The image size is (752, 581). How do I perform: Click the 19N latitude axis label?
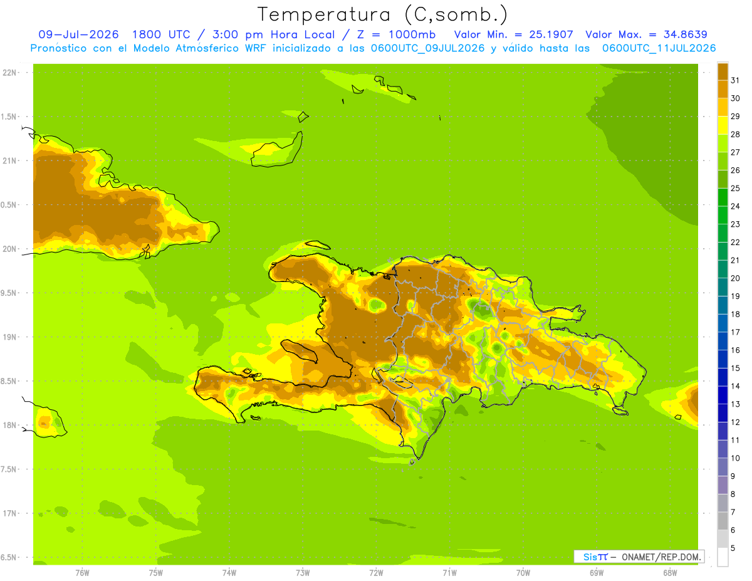(9, 337)
